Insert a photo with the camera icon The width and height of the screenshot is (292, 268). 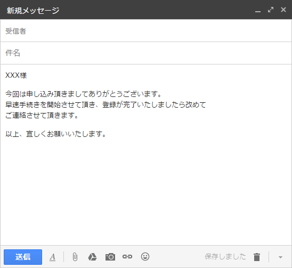110,257
